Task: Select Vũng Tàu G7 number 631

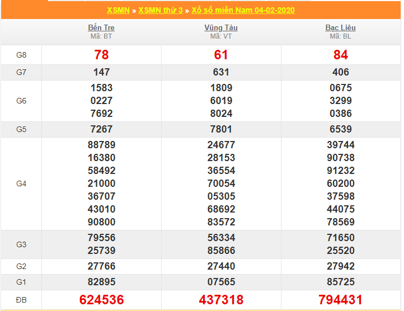Action: 221,72
